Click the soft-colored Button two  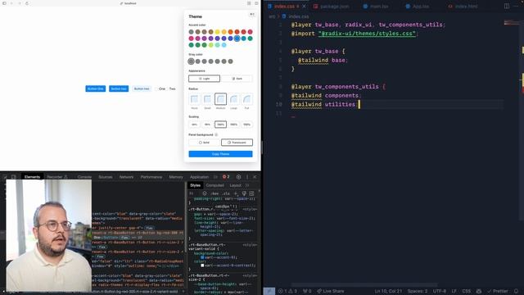point(142,88)
